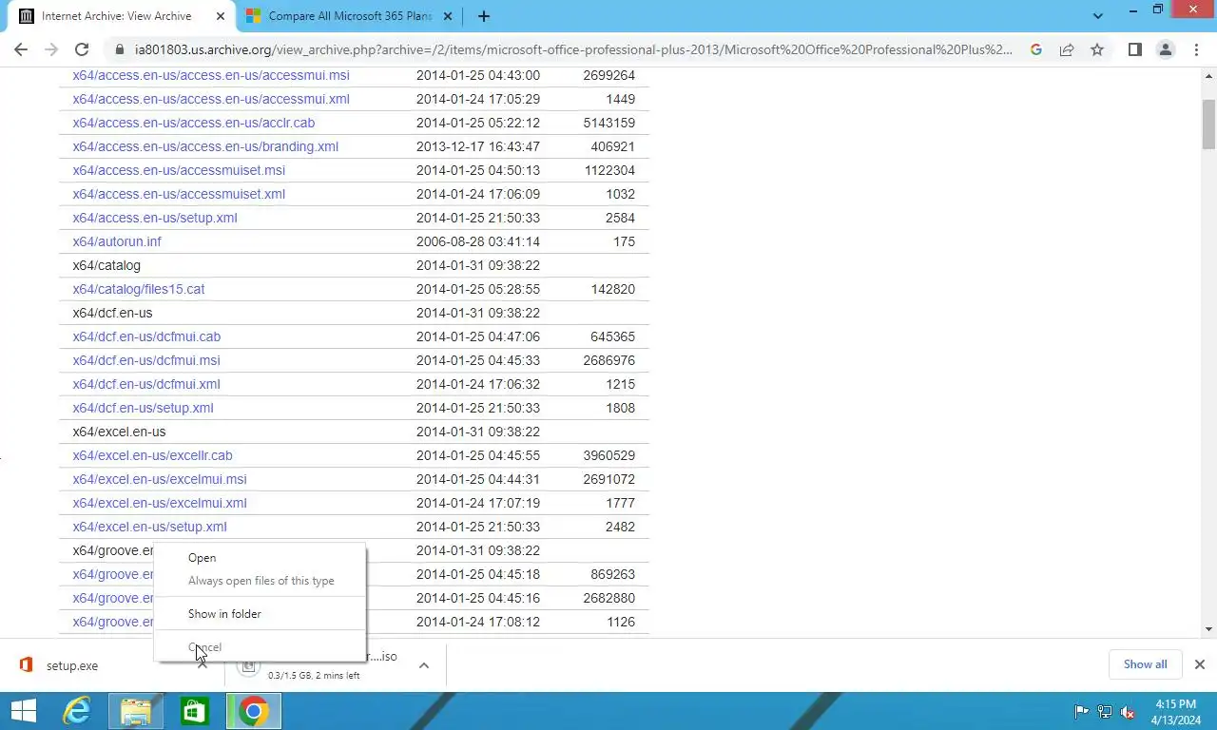The width and height of the screenshot is (1217, 730).
Task: Open the excelmui.xml link
Action: (x=160, y=503)
